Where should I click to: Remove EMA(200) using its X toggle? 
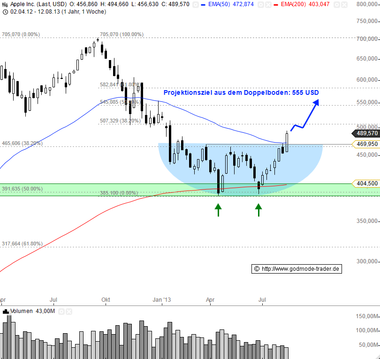point(344,4)
